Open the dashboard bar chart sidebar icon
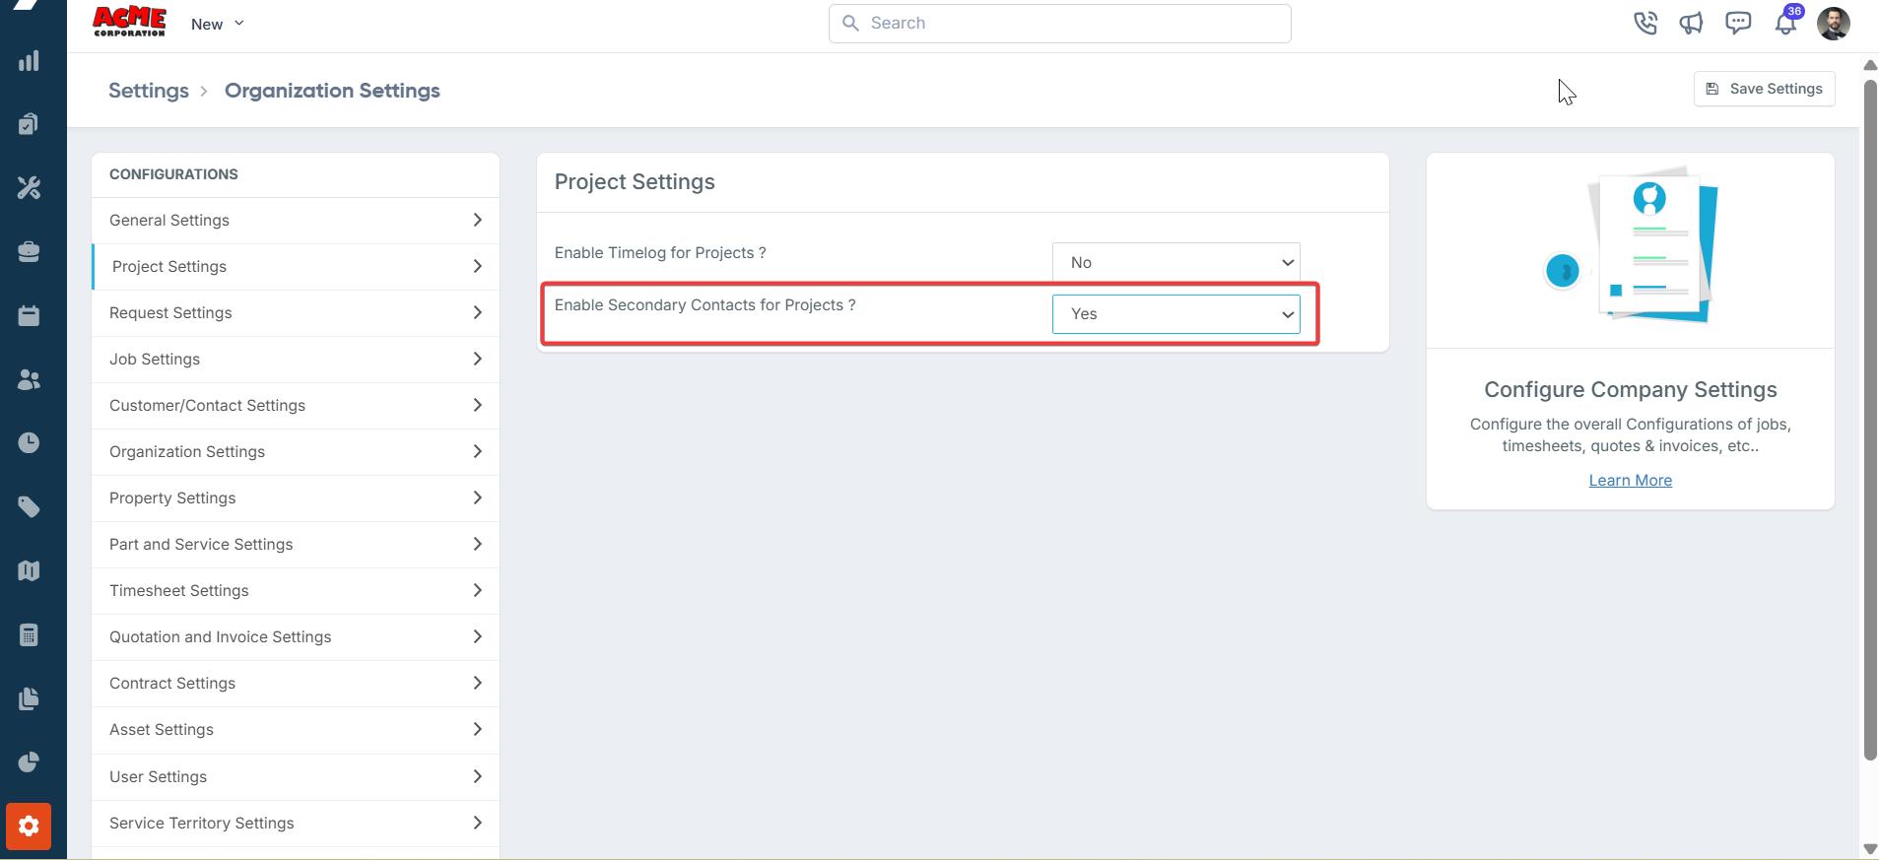Screen dimensions: 1879x860 pos(29,61)
